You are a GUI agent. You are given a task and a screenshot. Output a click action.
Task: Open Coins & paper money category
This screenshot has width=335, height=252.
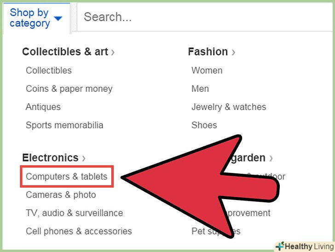pos(69,89)
